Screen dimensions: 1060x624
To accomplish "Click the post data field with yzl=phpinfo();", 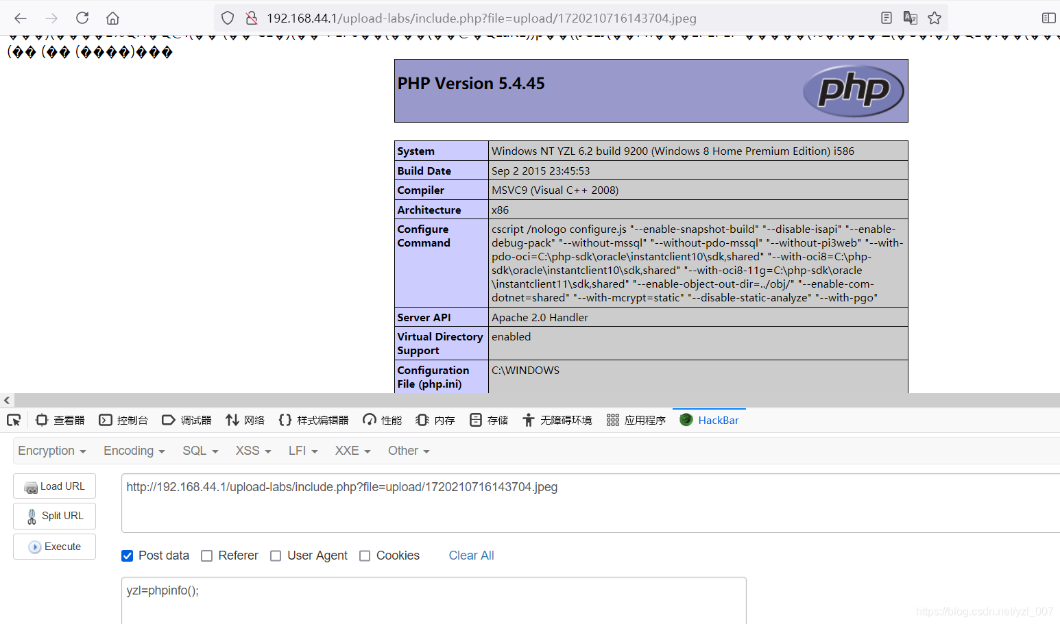I will (x=433, y=601).
